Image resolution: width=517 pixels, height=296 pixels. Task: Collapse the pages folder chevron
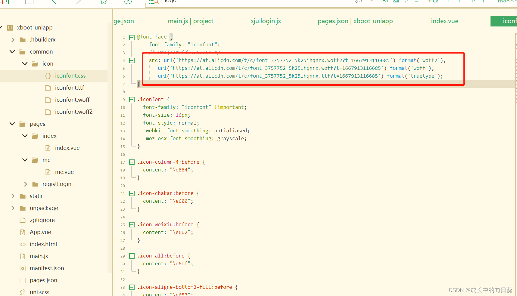click(x=12, y=124)
